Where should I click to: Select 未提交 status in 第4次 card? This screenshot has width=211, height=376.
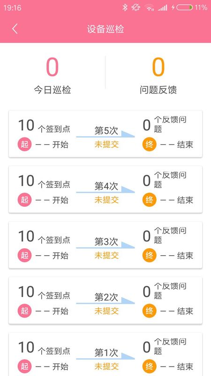(106, 200)
